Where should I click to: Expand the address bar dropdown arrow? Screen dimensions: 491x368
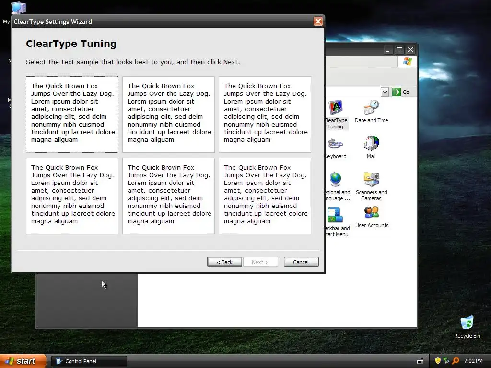point(385,92)
